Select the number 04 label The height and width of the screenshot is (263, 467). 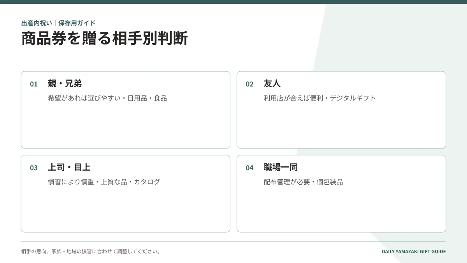pyautogui.click(x=249, y=168)
